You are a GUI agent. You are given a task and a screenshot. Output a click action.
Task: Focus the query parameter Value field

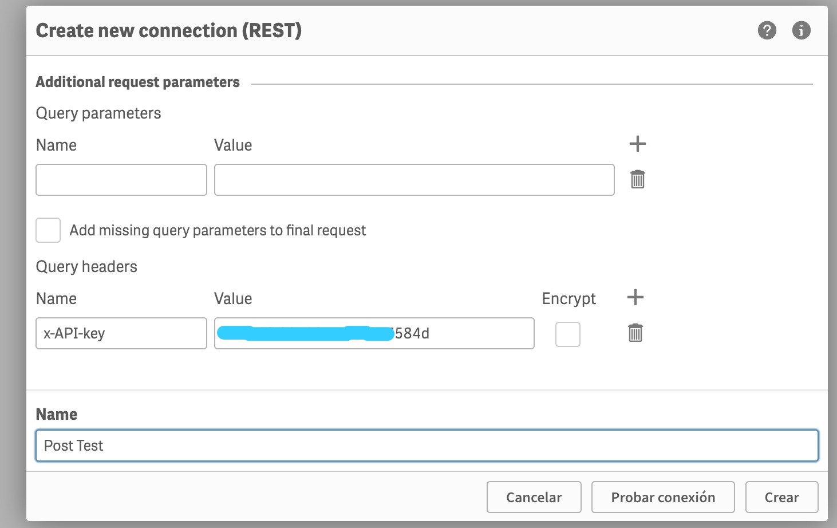click(x=414, y=180)
